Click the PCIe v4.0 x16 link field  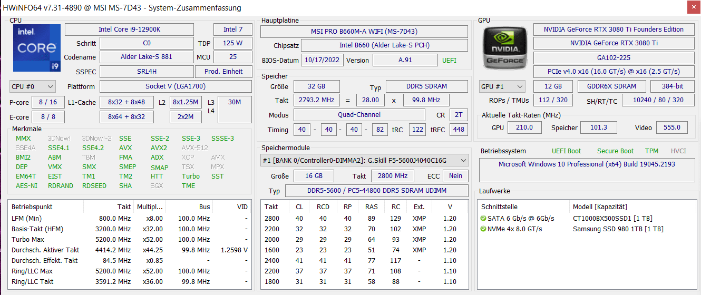(614, 72)
